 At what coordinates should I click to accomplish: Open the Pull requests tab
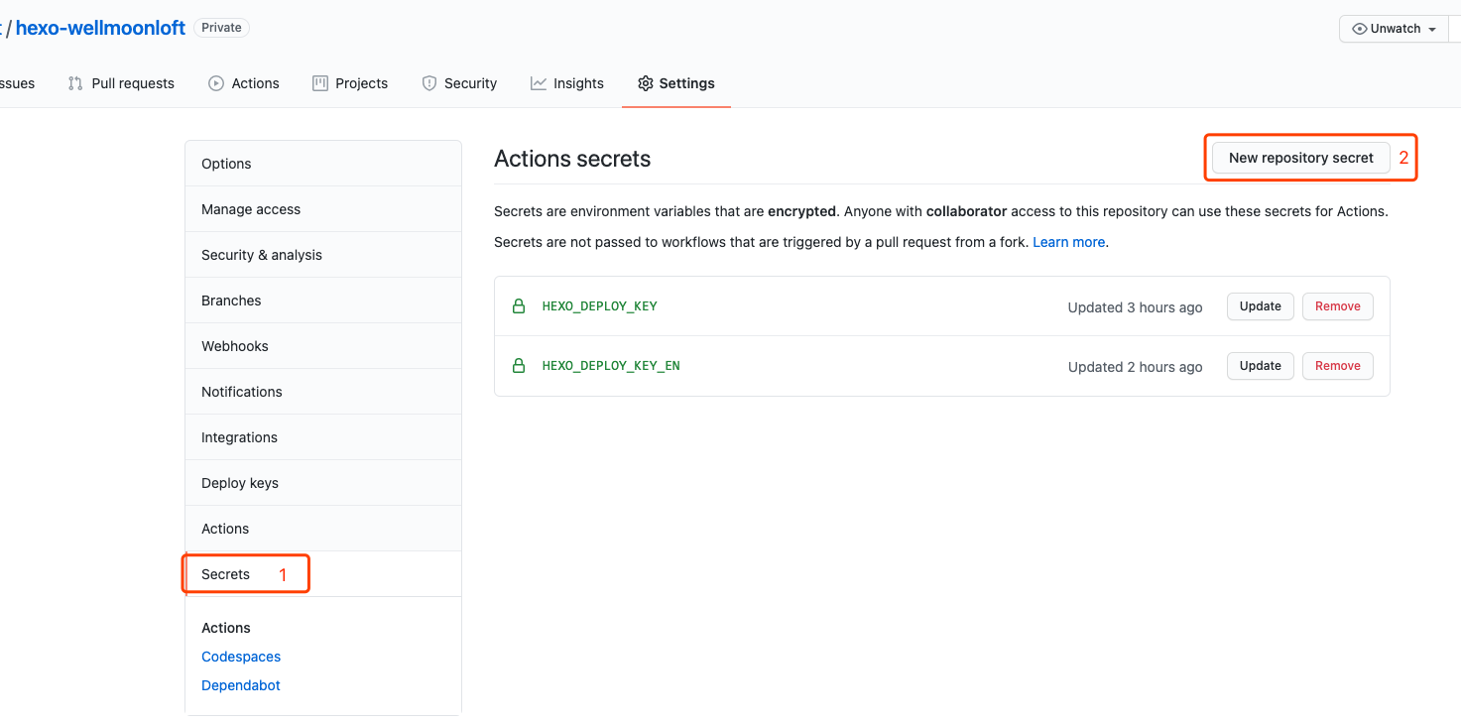[121, 83]
